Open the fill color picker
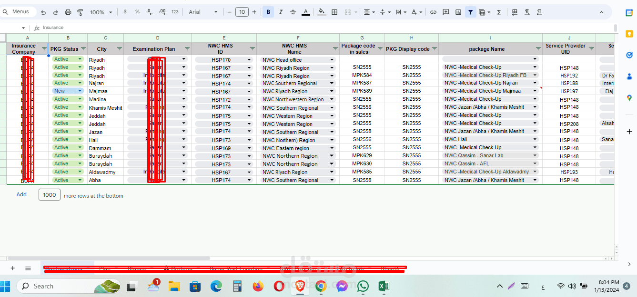Screen dimensions: 637x297 pyautogui.click(x=322, y=12)
